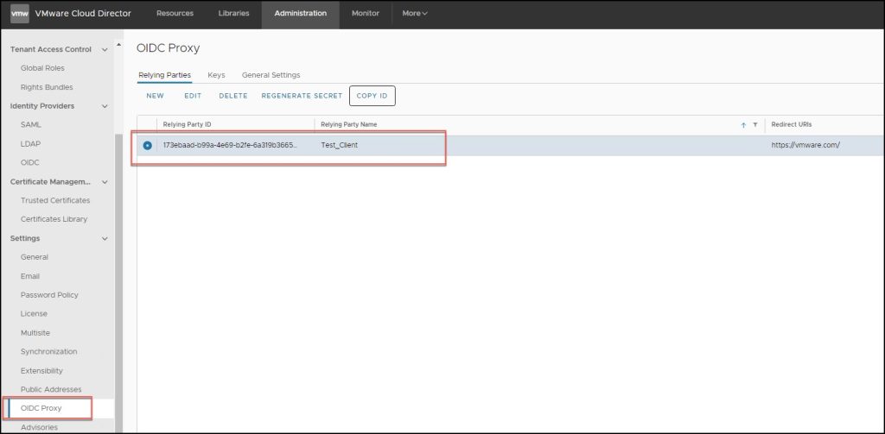This screenshot has height=434, width=885.
Task: Open Trusted Certificates in the sidebar
Action: coord(55,200)
